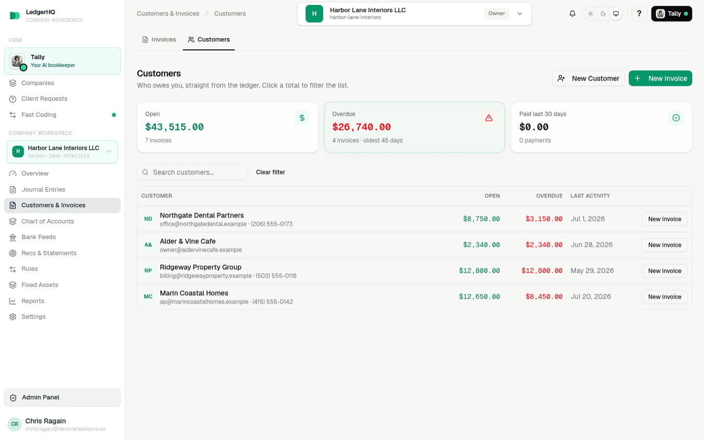Click the Invoices tab document icon

(145, 40)
